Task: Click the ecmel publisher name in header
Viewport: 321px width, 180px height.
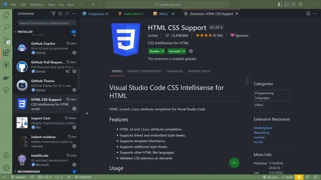Action: pyautogui.click(x=152, y=35)
